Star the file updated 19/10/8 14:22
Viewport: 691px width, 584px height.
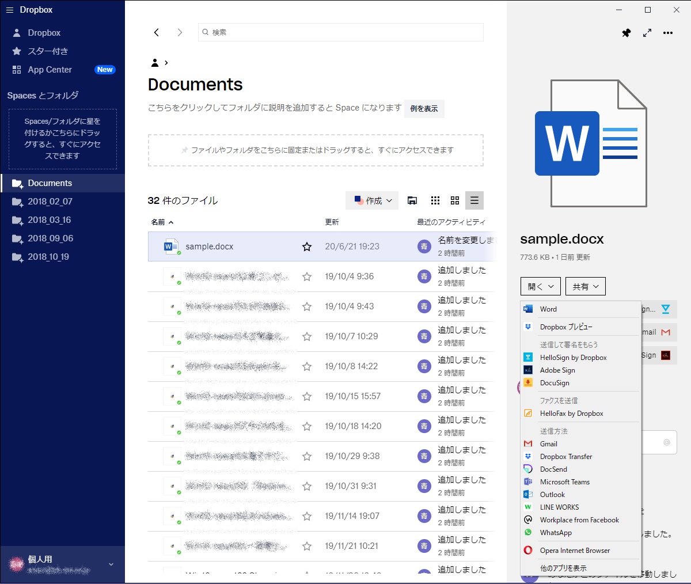pos(307,366)
